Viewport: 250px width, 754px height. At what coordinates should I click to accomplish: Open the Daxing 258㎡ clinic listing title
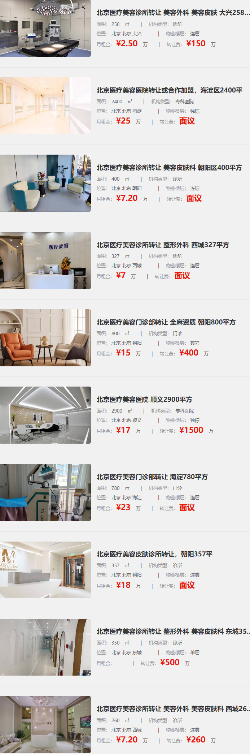[x=173, y=13]
